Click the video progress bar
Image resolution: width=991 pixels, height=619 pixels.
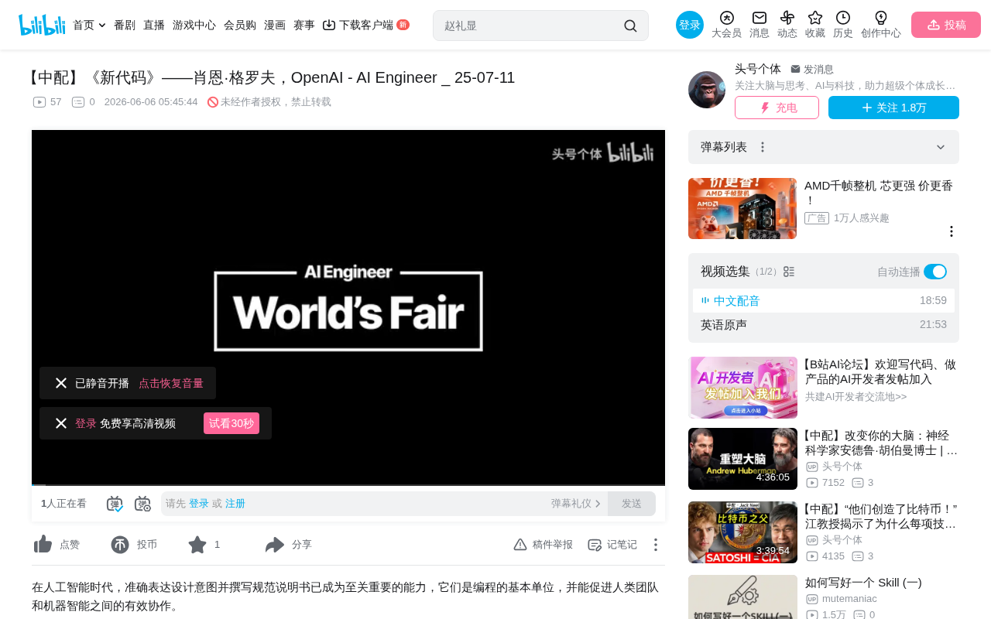[348, 485]
